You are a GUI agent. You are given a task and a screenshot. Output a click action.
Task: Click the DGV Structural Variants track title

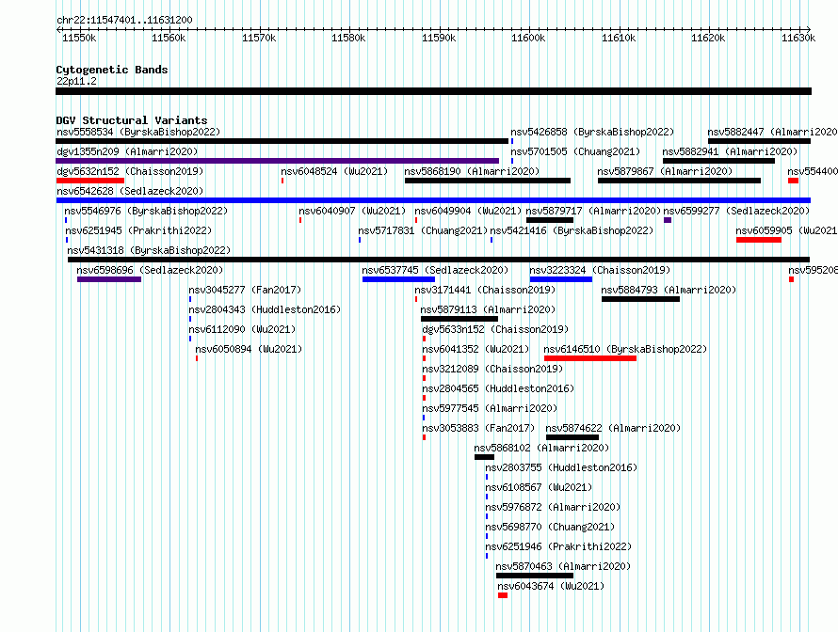132,120
